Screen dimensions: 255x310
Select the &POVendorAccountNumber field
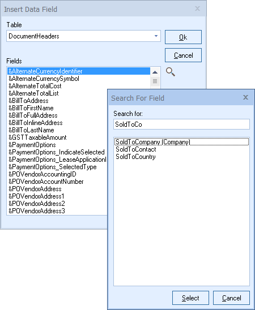(x=46, y=182)
